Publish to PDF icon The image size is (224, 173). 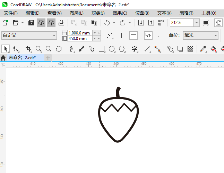coord(161,23)
